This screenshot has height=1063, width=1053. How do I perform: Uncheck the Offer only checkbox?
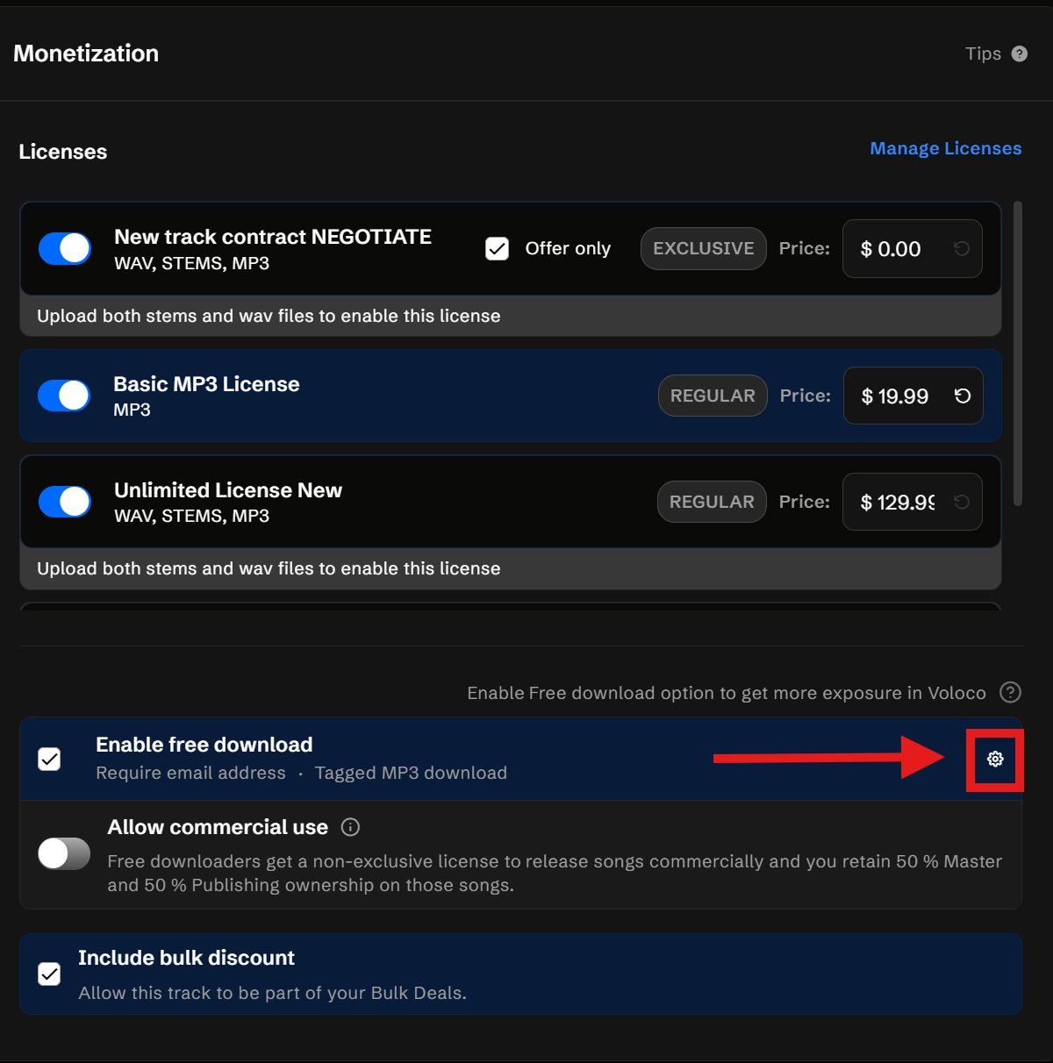point(498,249)
